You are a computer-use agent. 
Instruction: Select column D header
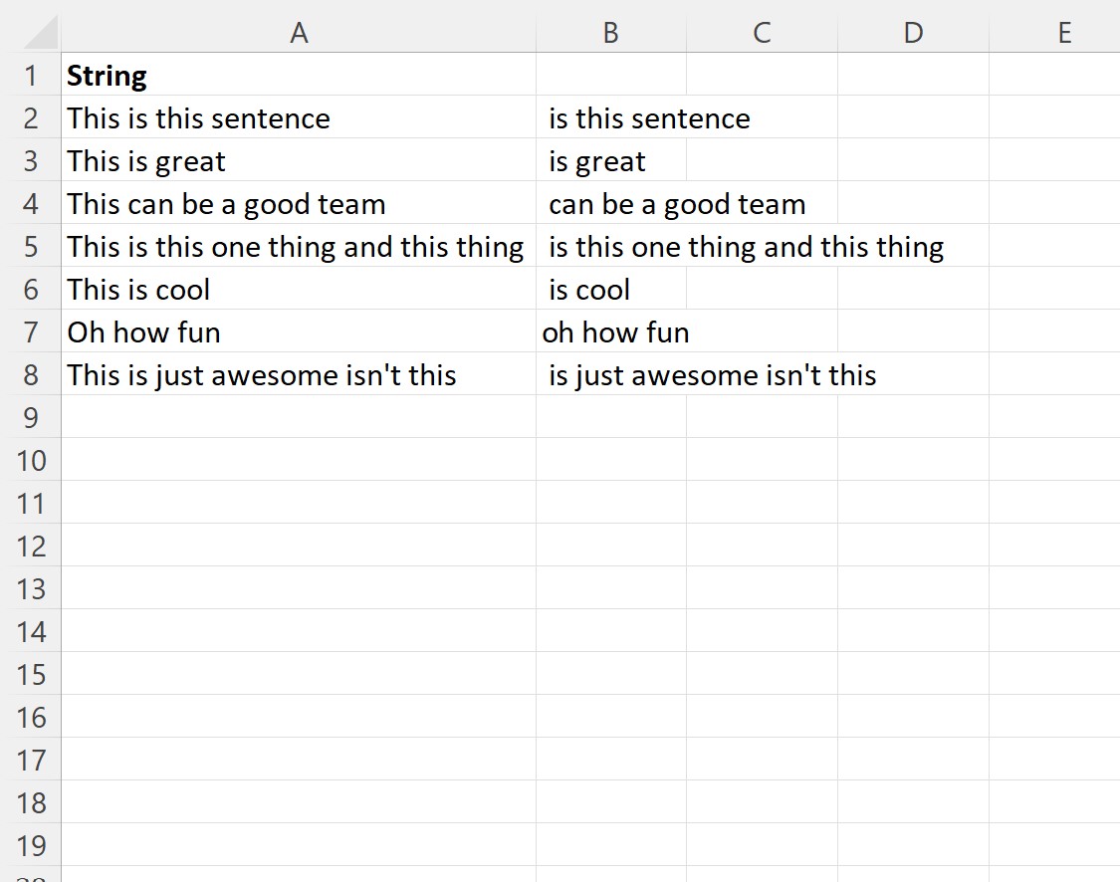(913, 33)
